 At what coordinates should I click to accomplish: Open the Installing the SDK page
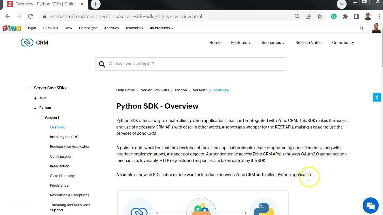(x=64, y=137)
